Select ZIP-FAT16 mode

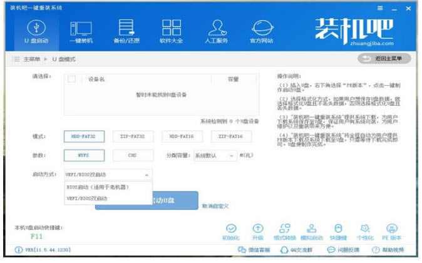coord(231,137)
